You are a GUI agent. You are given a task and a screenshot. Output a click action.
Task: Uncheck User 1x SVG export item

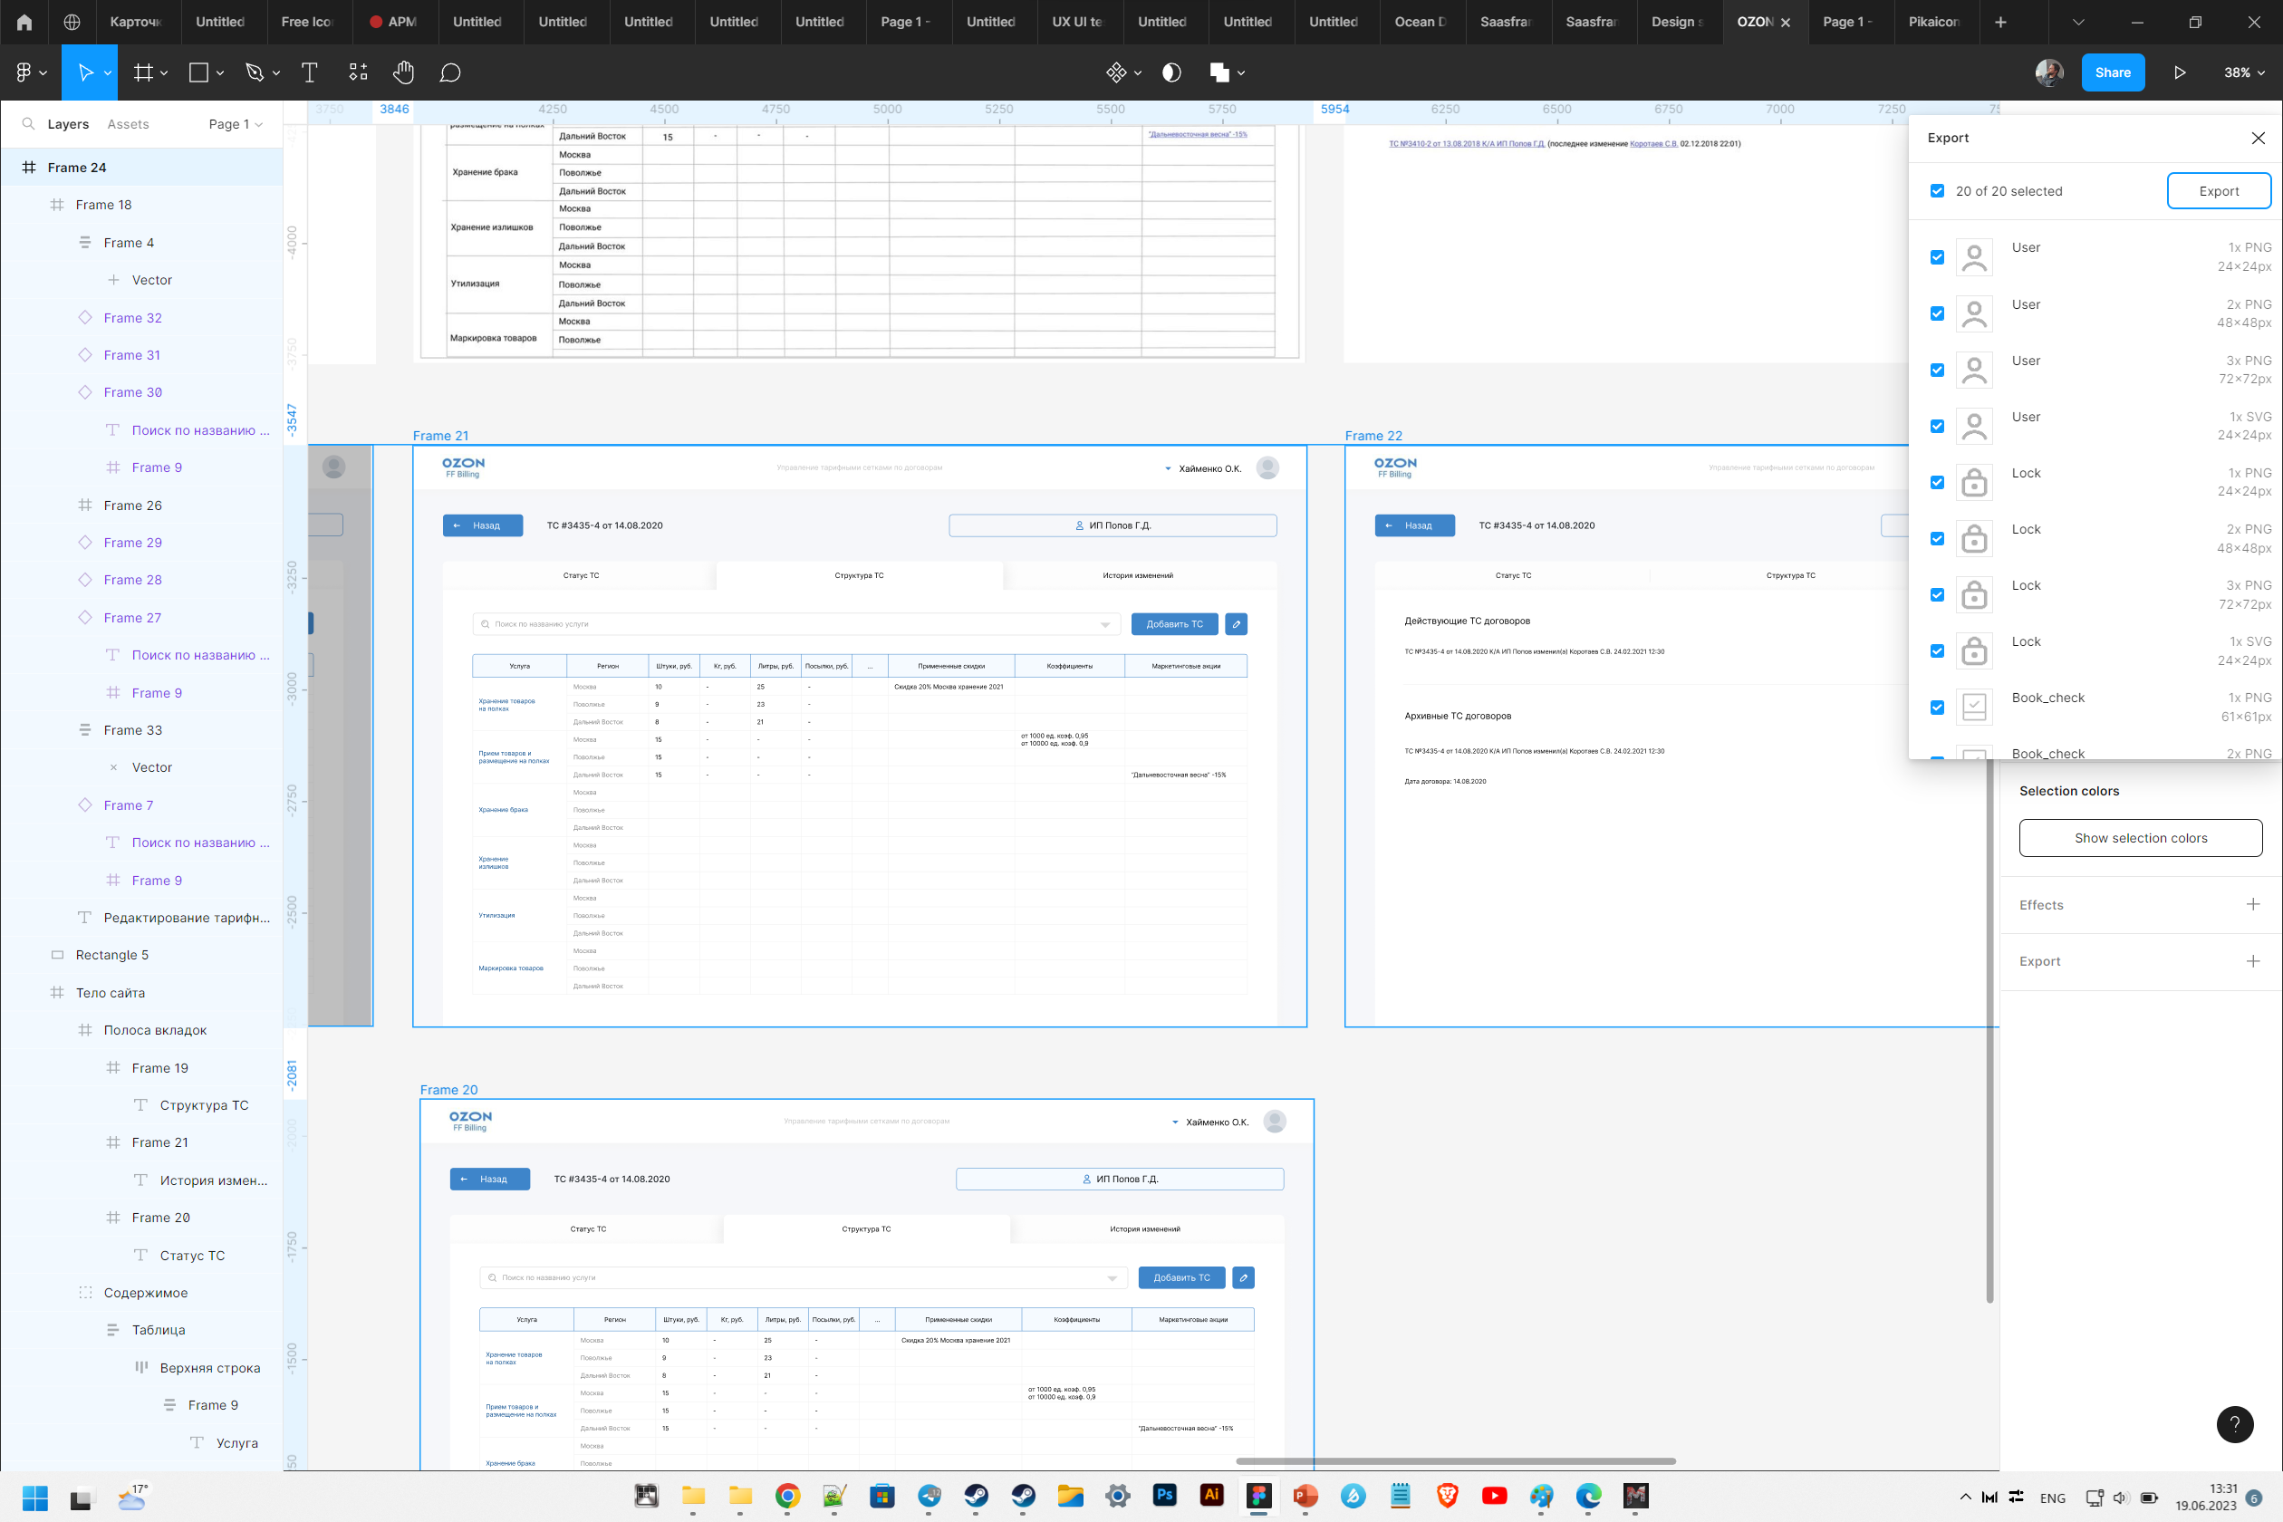coord(1938,426)
